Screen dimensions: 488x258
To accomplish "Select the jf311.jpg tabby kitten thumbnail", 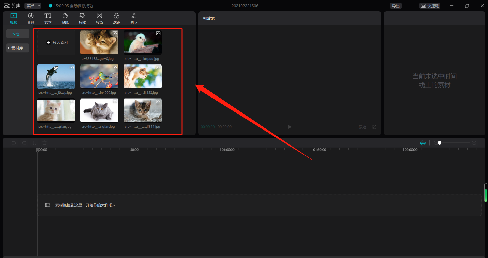I will pyautogui.click(x=143, y=110).
